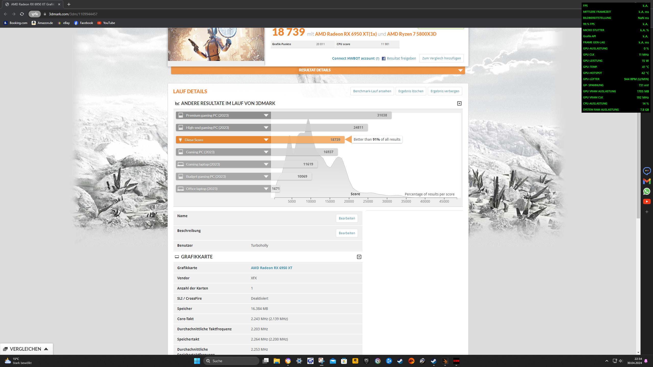Viewport: 653px width, 367px height.
Task: Click the page vertical scrollbar
Action: pyautogui.click(x=638, y=166)
